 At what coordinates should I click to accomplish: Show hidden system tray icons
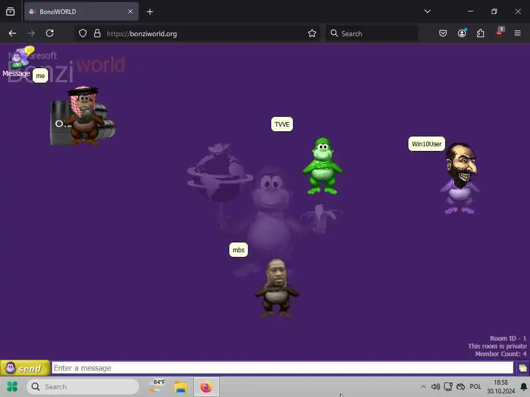[423, 387]
